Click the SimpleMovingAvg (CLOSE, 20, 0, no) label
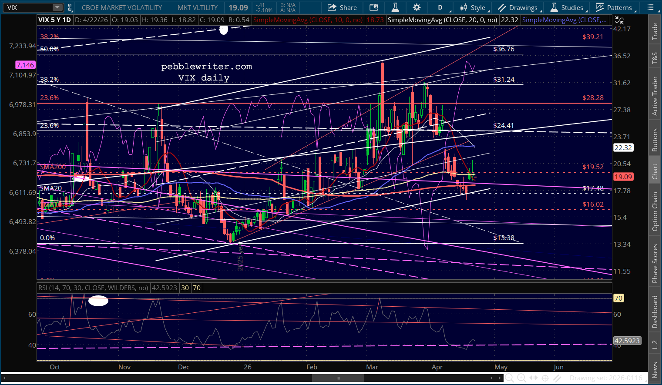This screenshot has height=385, width=662. click(442, 20)
